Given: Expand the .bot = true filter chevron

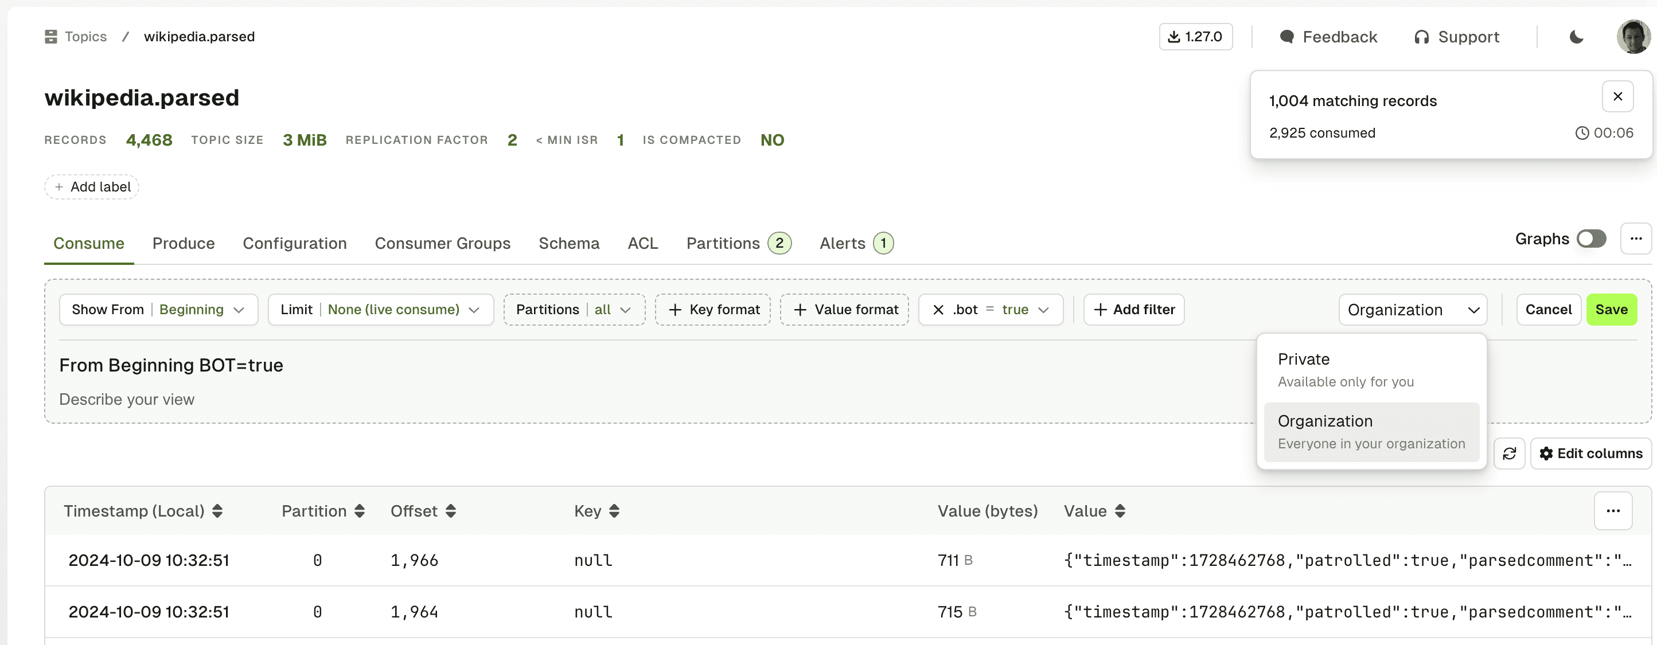Looking at the screenshot, I should coord(1043,310).
